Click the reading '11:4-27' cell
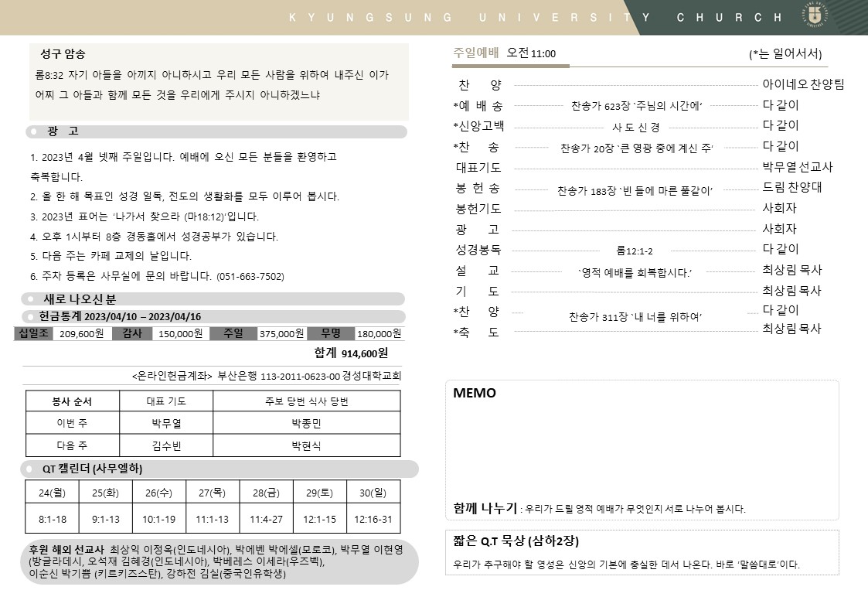The image size is (868, 614). click(x=266, y=520)
